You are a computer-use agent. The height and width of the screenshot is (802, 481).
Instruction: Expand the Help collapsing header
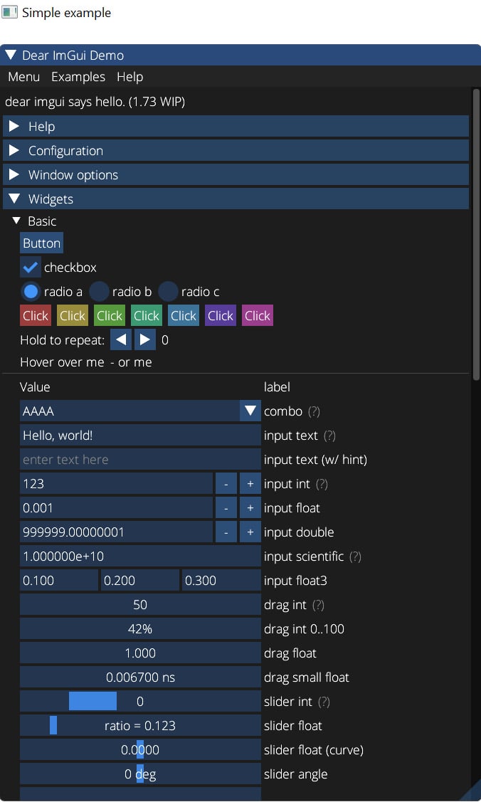[236, 127]
